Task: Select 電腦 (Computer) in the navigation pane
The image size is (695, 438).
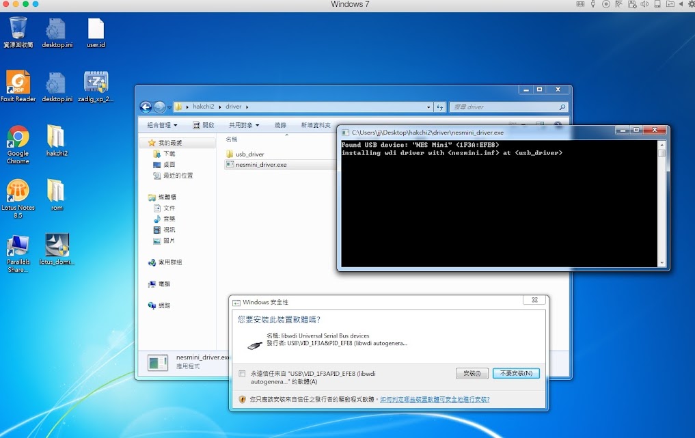Action: click(159, 284)
